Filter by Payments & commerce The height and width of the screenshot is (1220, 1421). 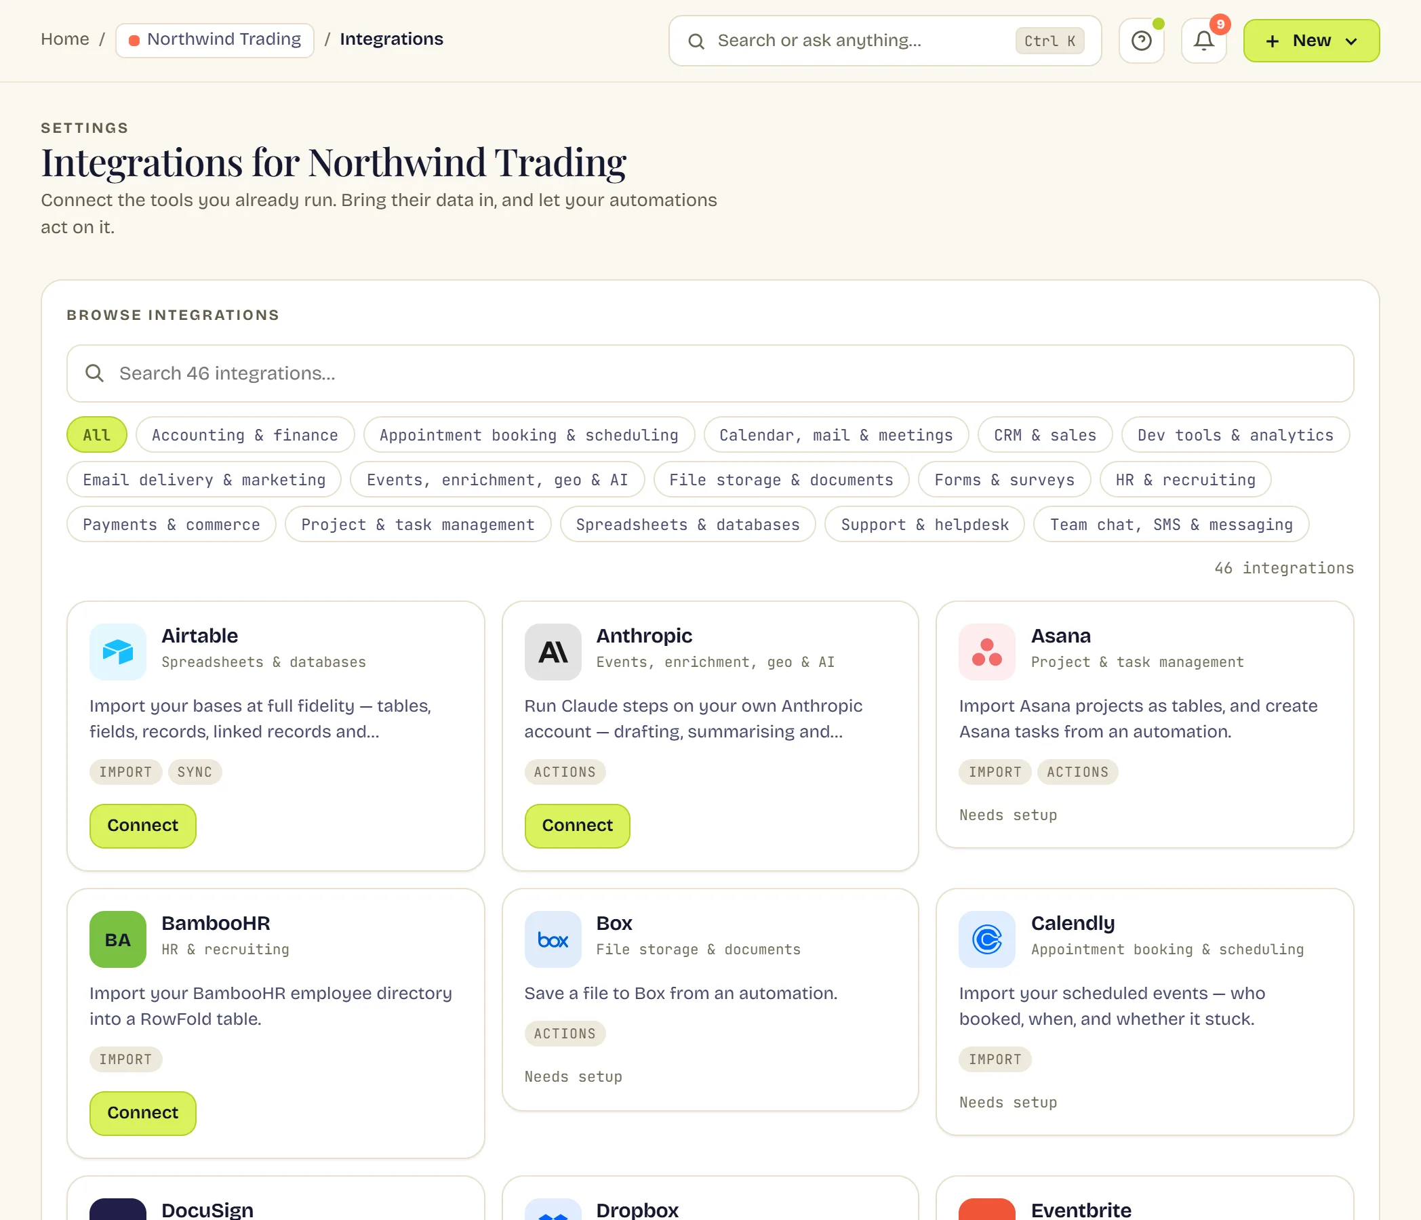[x=172, y=524]
